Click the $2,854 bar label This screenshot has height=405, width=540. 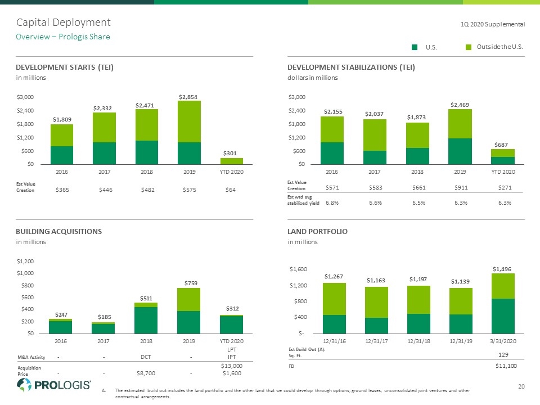click(x=188, y=97)
